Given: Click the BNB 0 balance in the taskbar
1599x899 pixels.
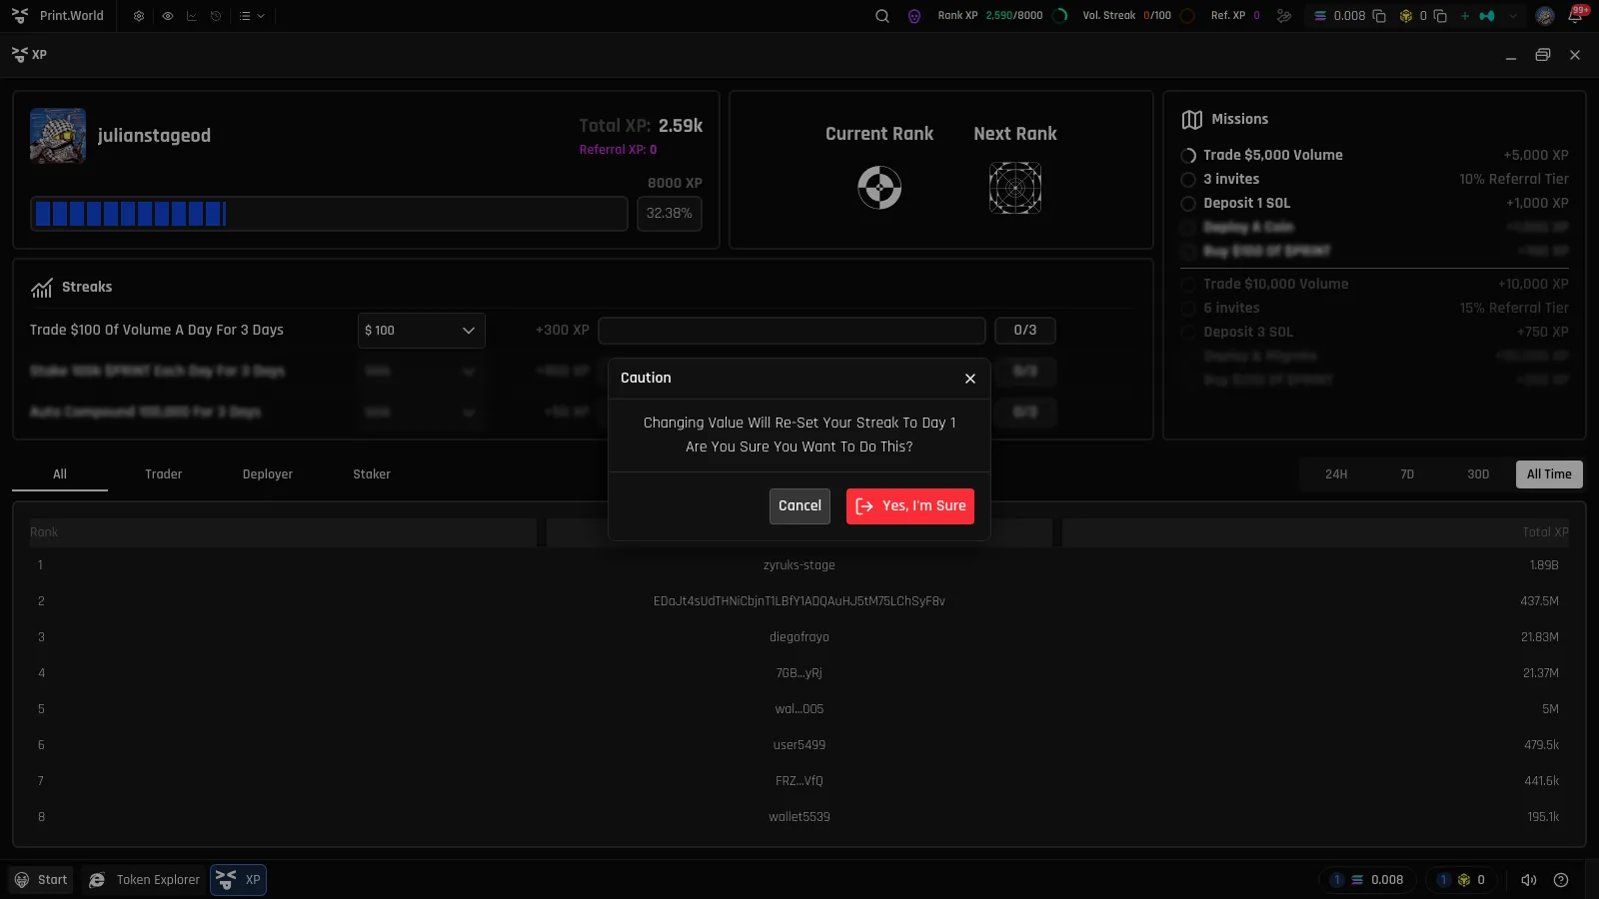Looking at the screenshot, I should (1461, 880).
